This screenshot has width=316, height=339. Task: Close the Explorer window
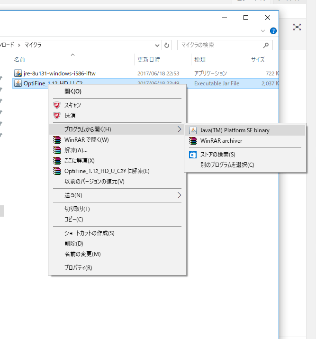pos(268,18)
